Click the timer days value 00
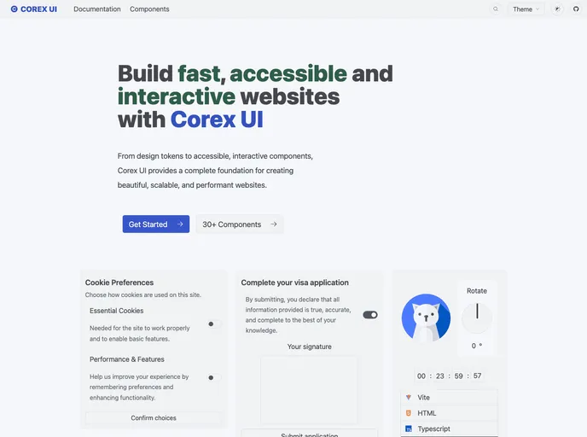This screenshot has height=437, width=587. (421, 376)
